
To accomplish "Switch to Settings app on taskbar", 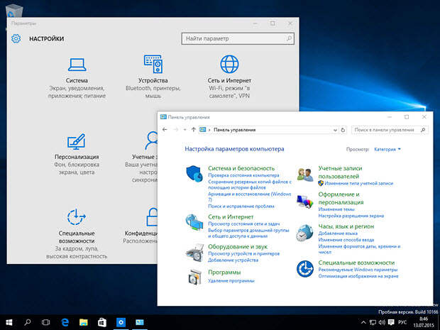I will coord(121,322).
